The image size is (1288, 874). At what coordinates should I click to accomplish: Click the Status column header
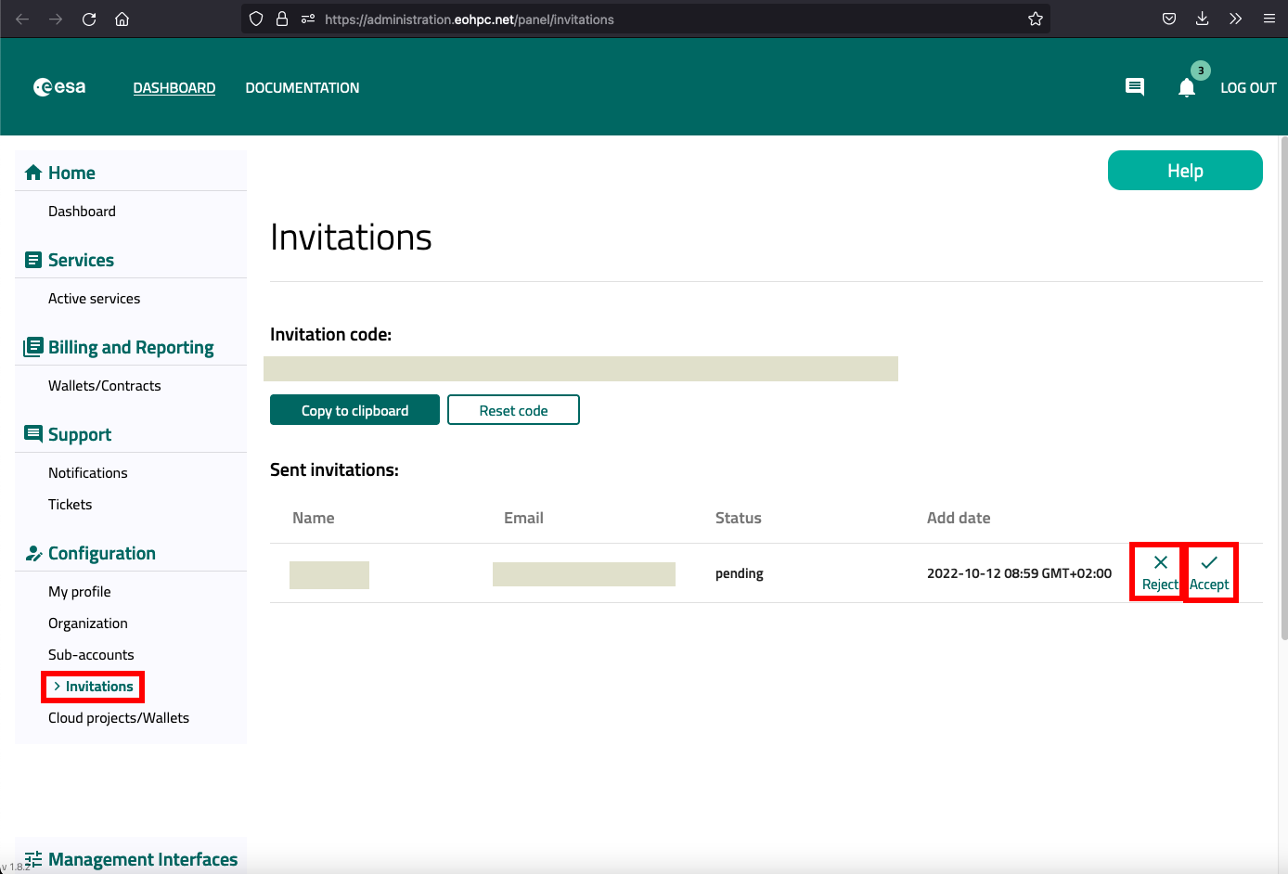click(739, 518)
